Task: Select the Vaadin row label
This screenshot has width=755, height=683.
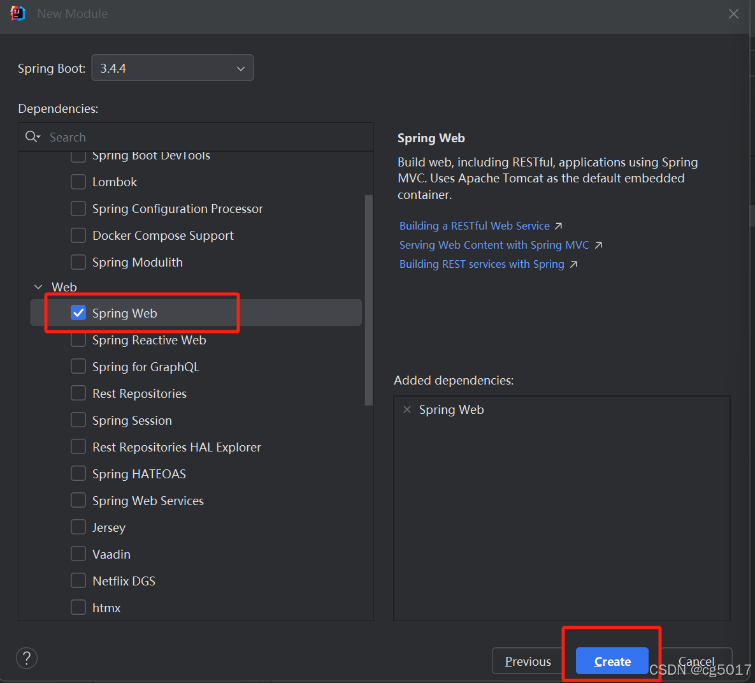Action: tap(111, 554)
